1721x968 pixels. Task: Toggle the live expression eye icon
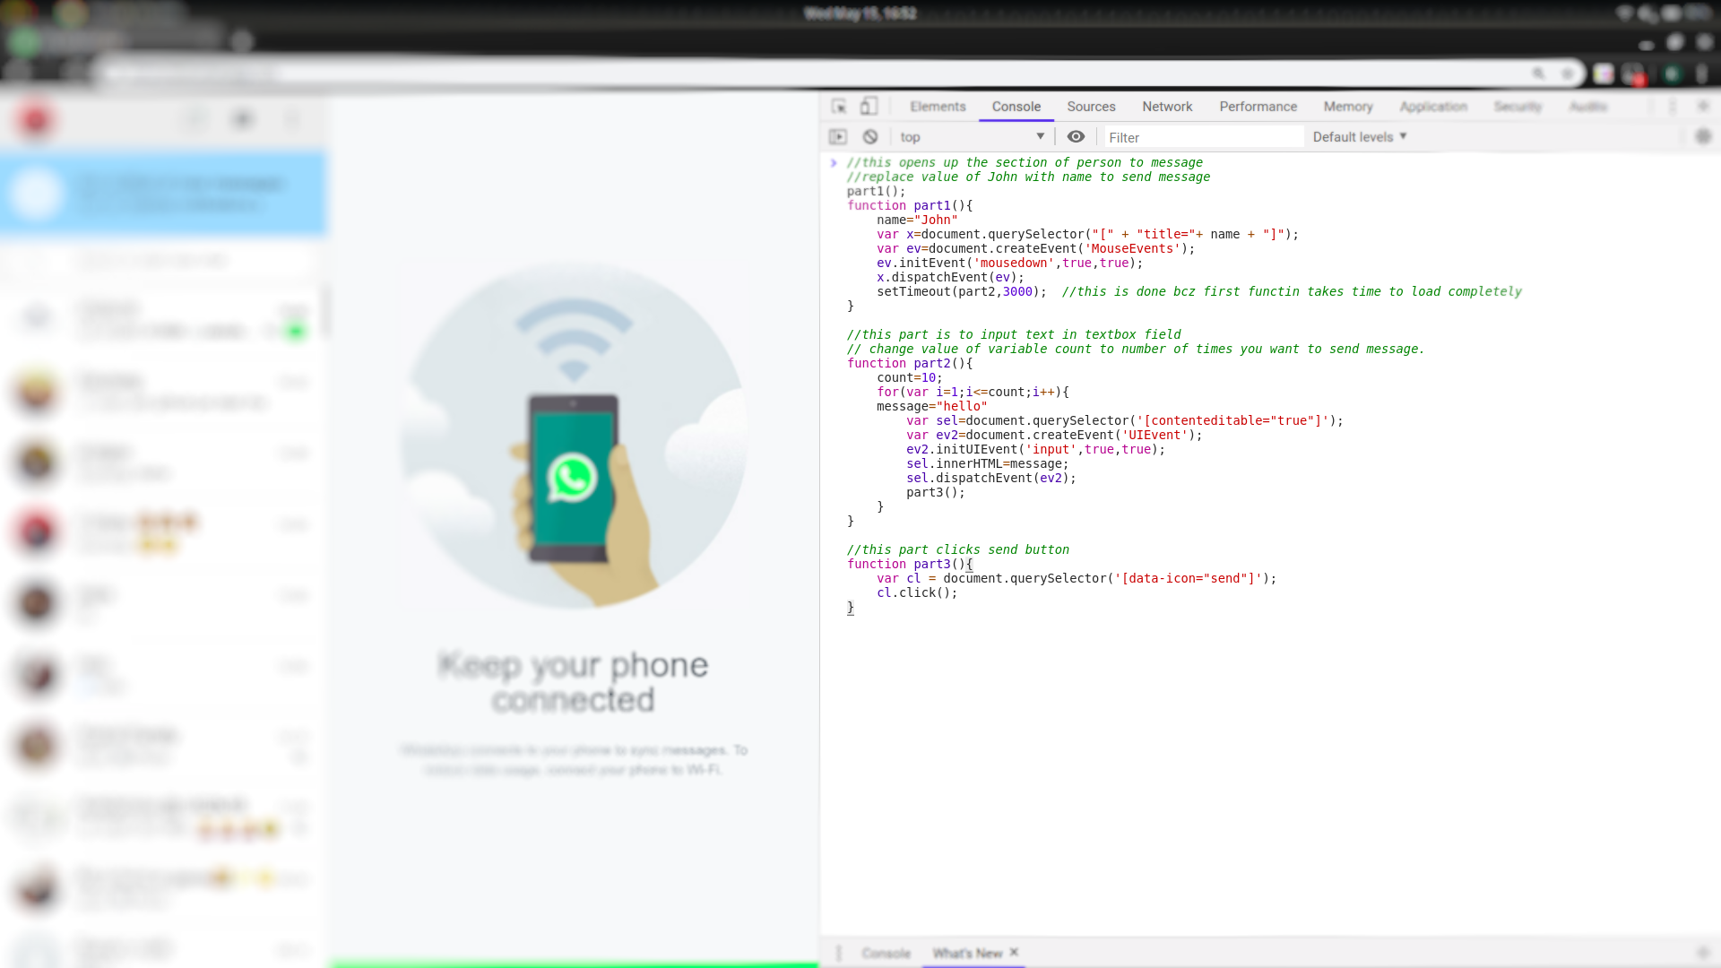[1076, 137]
